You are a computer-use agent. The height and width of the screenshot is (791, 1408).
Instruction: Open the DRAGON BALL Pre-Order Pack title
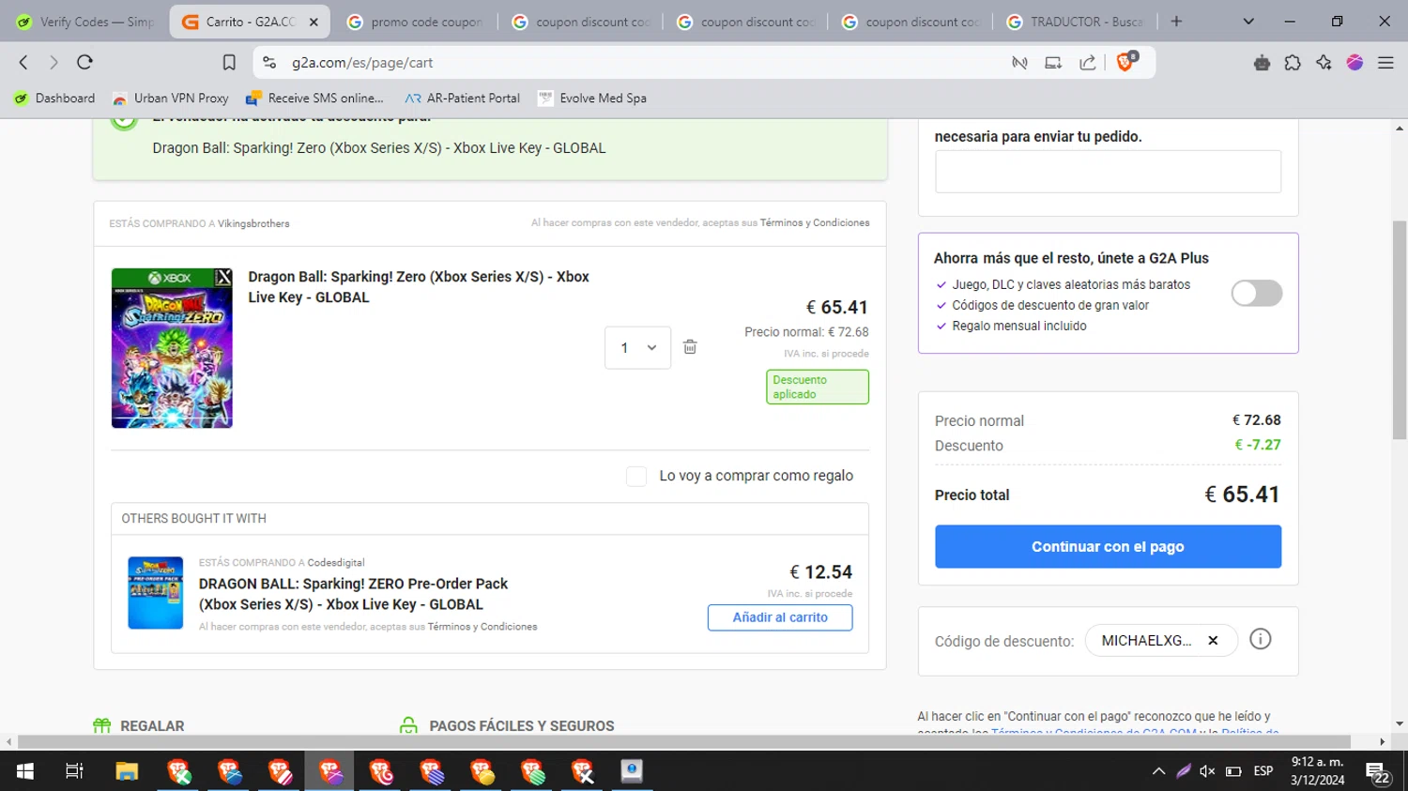pyautogui.click(x=354, y=594)
